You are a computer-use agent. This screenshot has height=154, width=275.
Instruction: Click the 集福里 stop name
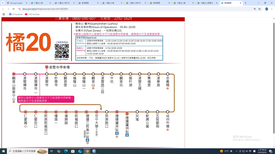(149, 81)
